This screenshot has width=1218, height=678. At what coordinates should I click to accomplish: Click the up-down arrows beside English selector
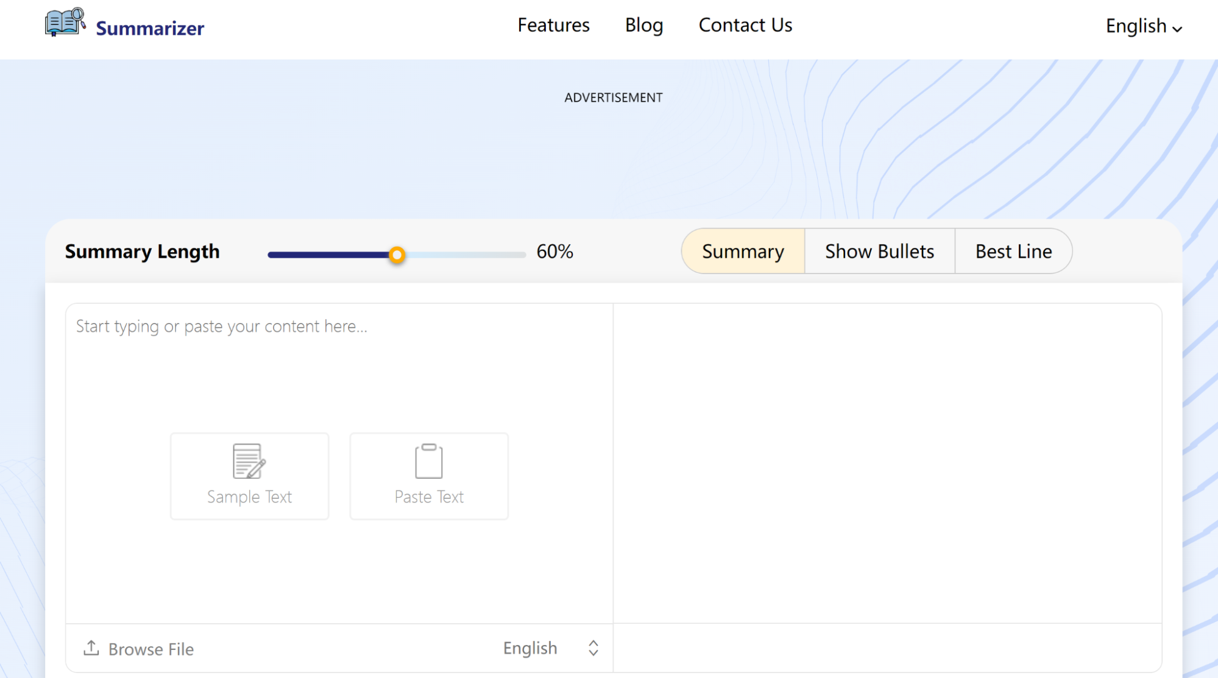point(593,648)
